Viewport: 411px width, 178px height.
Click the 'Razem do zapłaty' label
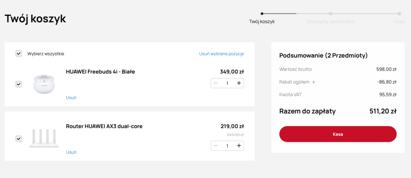pos(307,111)
